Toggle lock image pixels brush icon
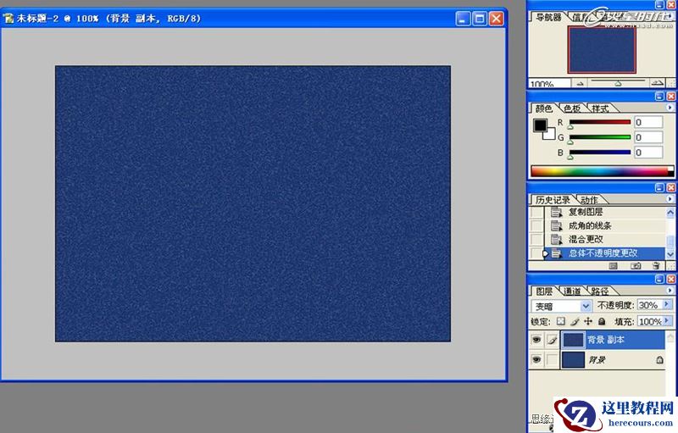 (575, 321)
